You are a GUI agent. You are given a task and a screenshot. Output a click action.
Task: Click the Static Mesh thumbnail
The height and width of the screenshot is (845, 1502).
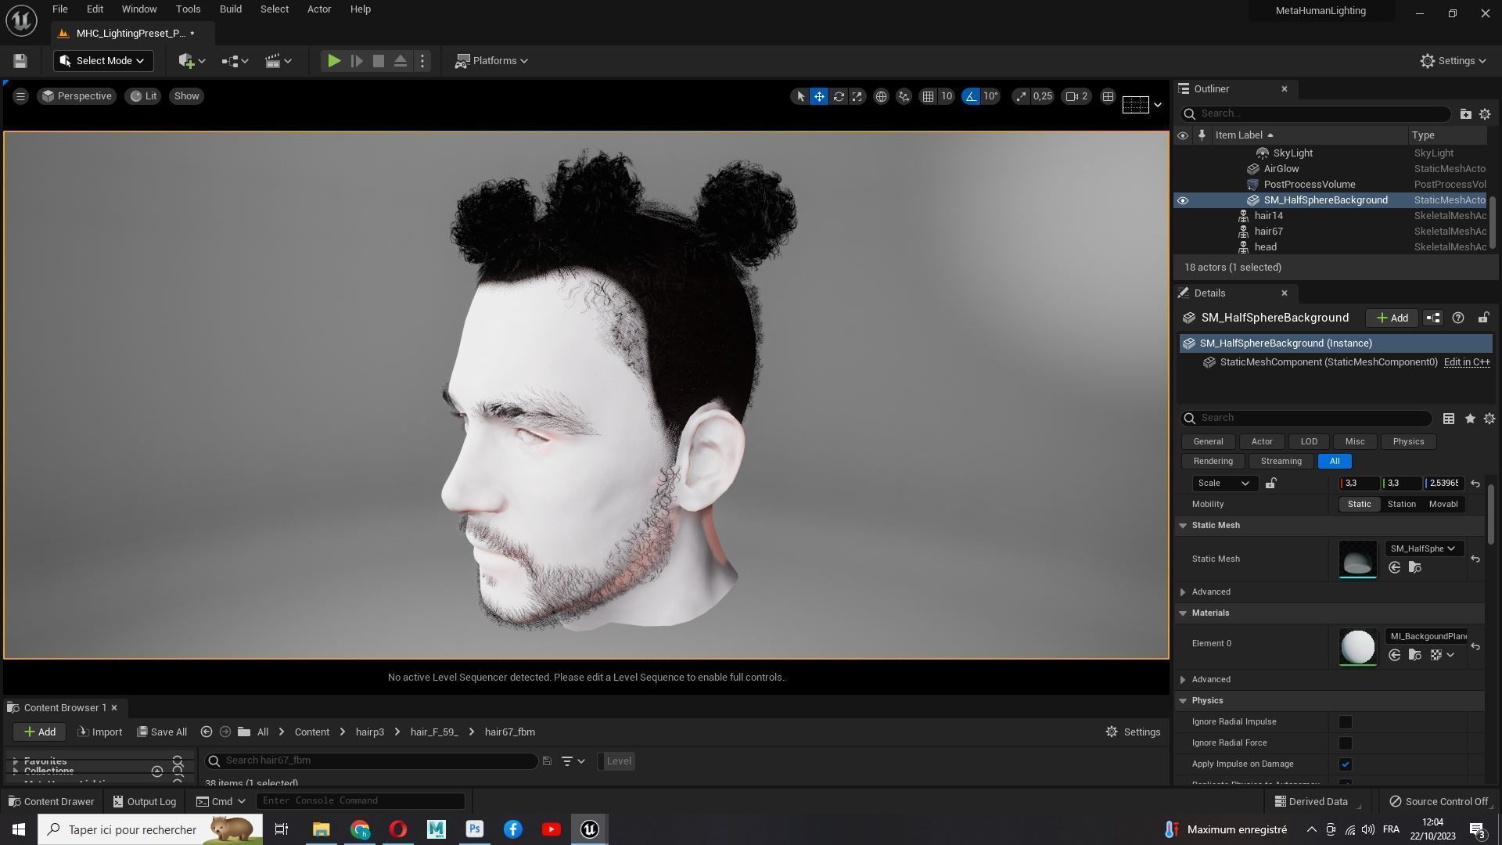click(x=1357, y=559)
